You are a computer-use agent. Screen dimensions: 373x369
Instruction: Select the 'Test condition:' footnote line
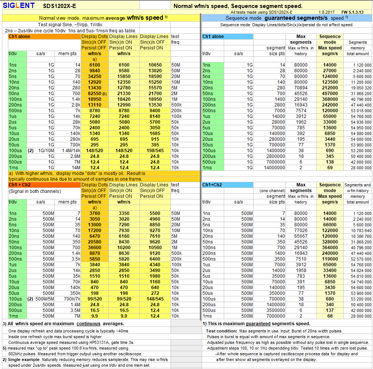pyautogui.click(x=274, y=331)
